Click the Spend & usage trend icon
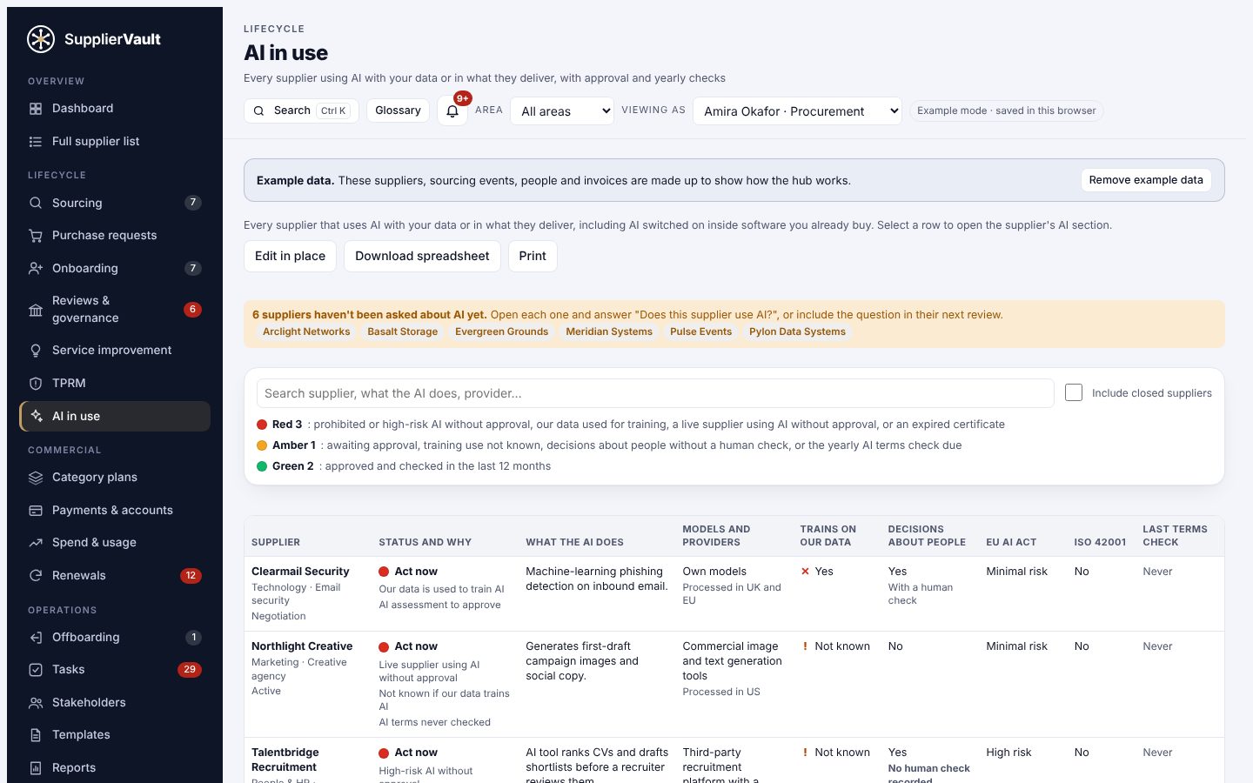Screen dimensions: 1253x783 [x=36, y=543]
